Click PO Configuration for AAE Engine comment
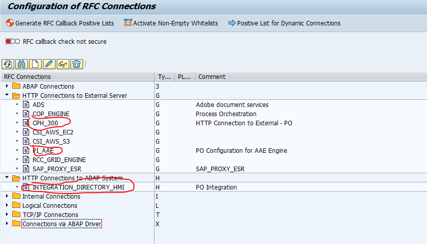This screenshot has height=244, width=427. coord(241,150)
